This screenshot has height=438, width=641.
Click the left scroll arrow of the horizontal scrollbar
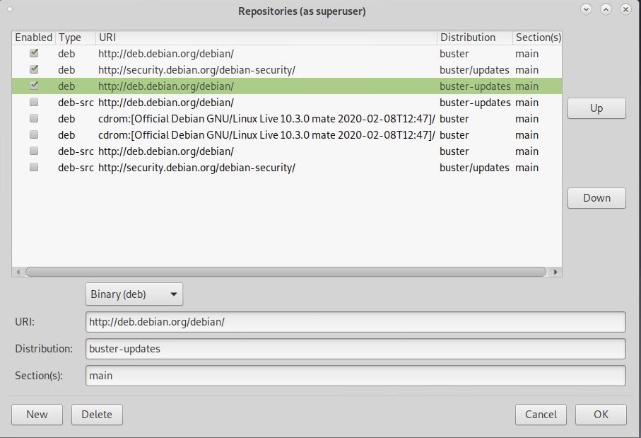(x=19, y=271)
